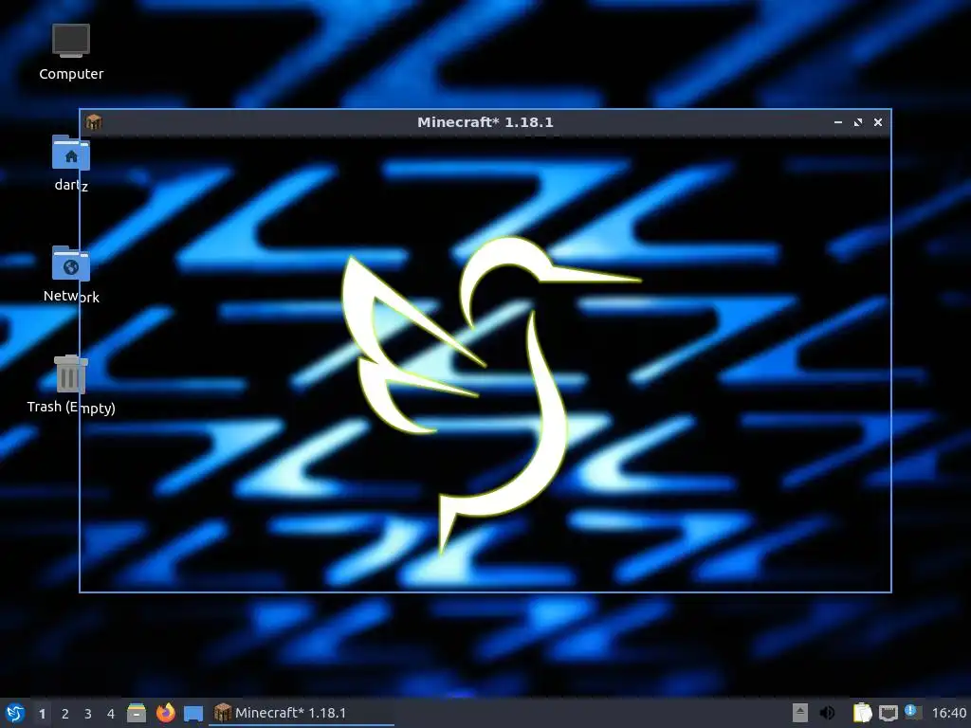
Task: Click the Minecraft* 1.18.1 window title bar
Action: click(485, 122)
